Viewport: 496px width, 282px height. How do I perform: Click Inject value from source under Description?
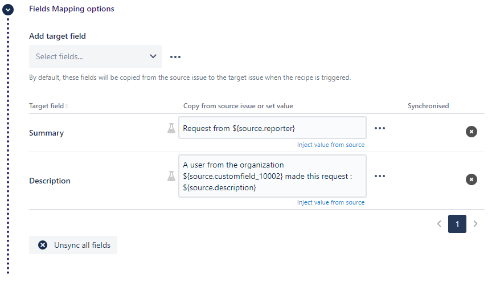point(330,202)
